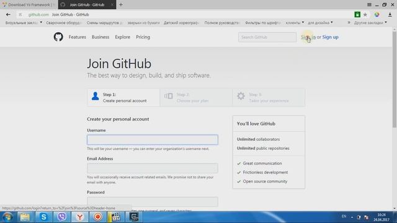Image resolution: width=397 pixels, height=223 pixels.
Task: Open Viber from the taskbar
Action: 61,217
